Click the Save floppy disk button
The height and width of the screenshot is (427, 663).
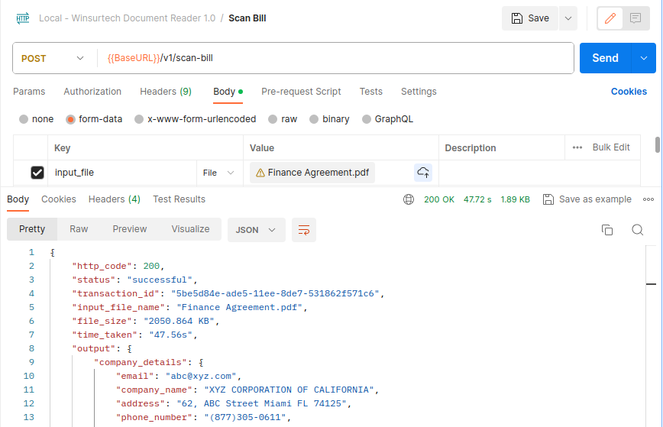[x=530, y=18]
